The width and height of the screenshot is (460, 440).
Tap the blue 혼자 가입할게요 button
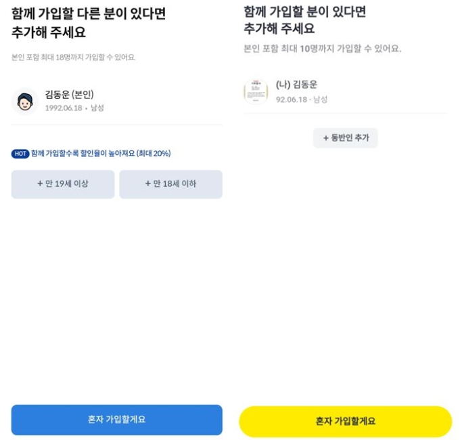point(116,420)
